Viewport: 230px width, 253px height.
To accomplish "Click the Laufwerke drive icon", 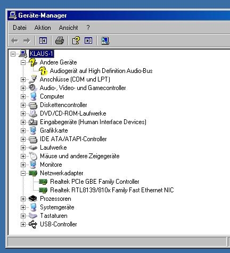I will pyautogui.click(x=33, y=148).
